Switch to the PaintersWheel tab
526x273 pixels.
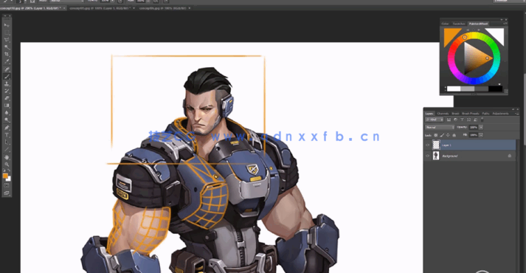coord(478,24)
